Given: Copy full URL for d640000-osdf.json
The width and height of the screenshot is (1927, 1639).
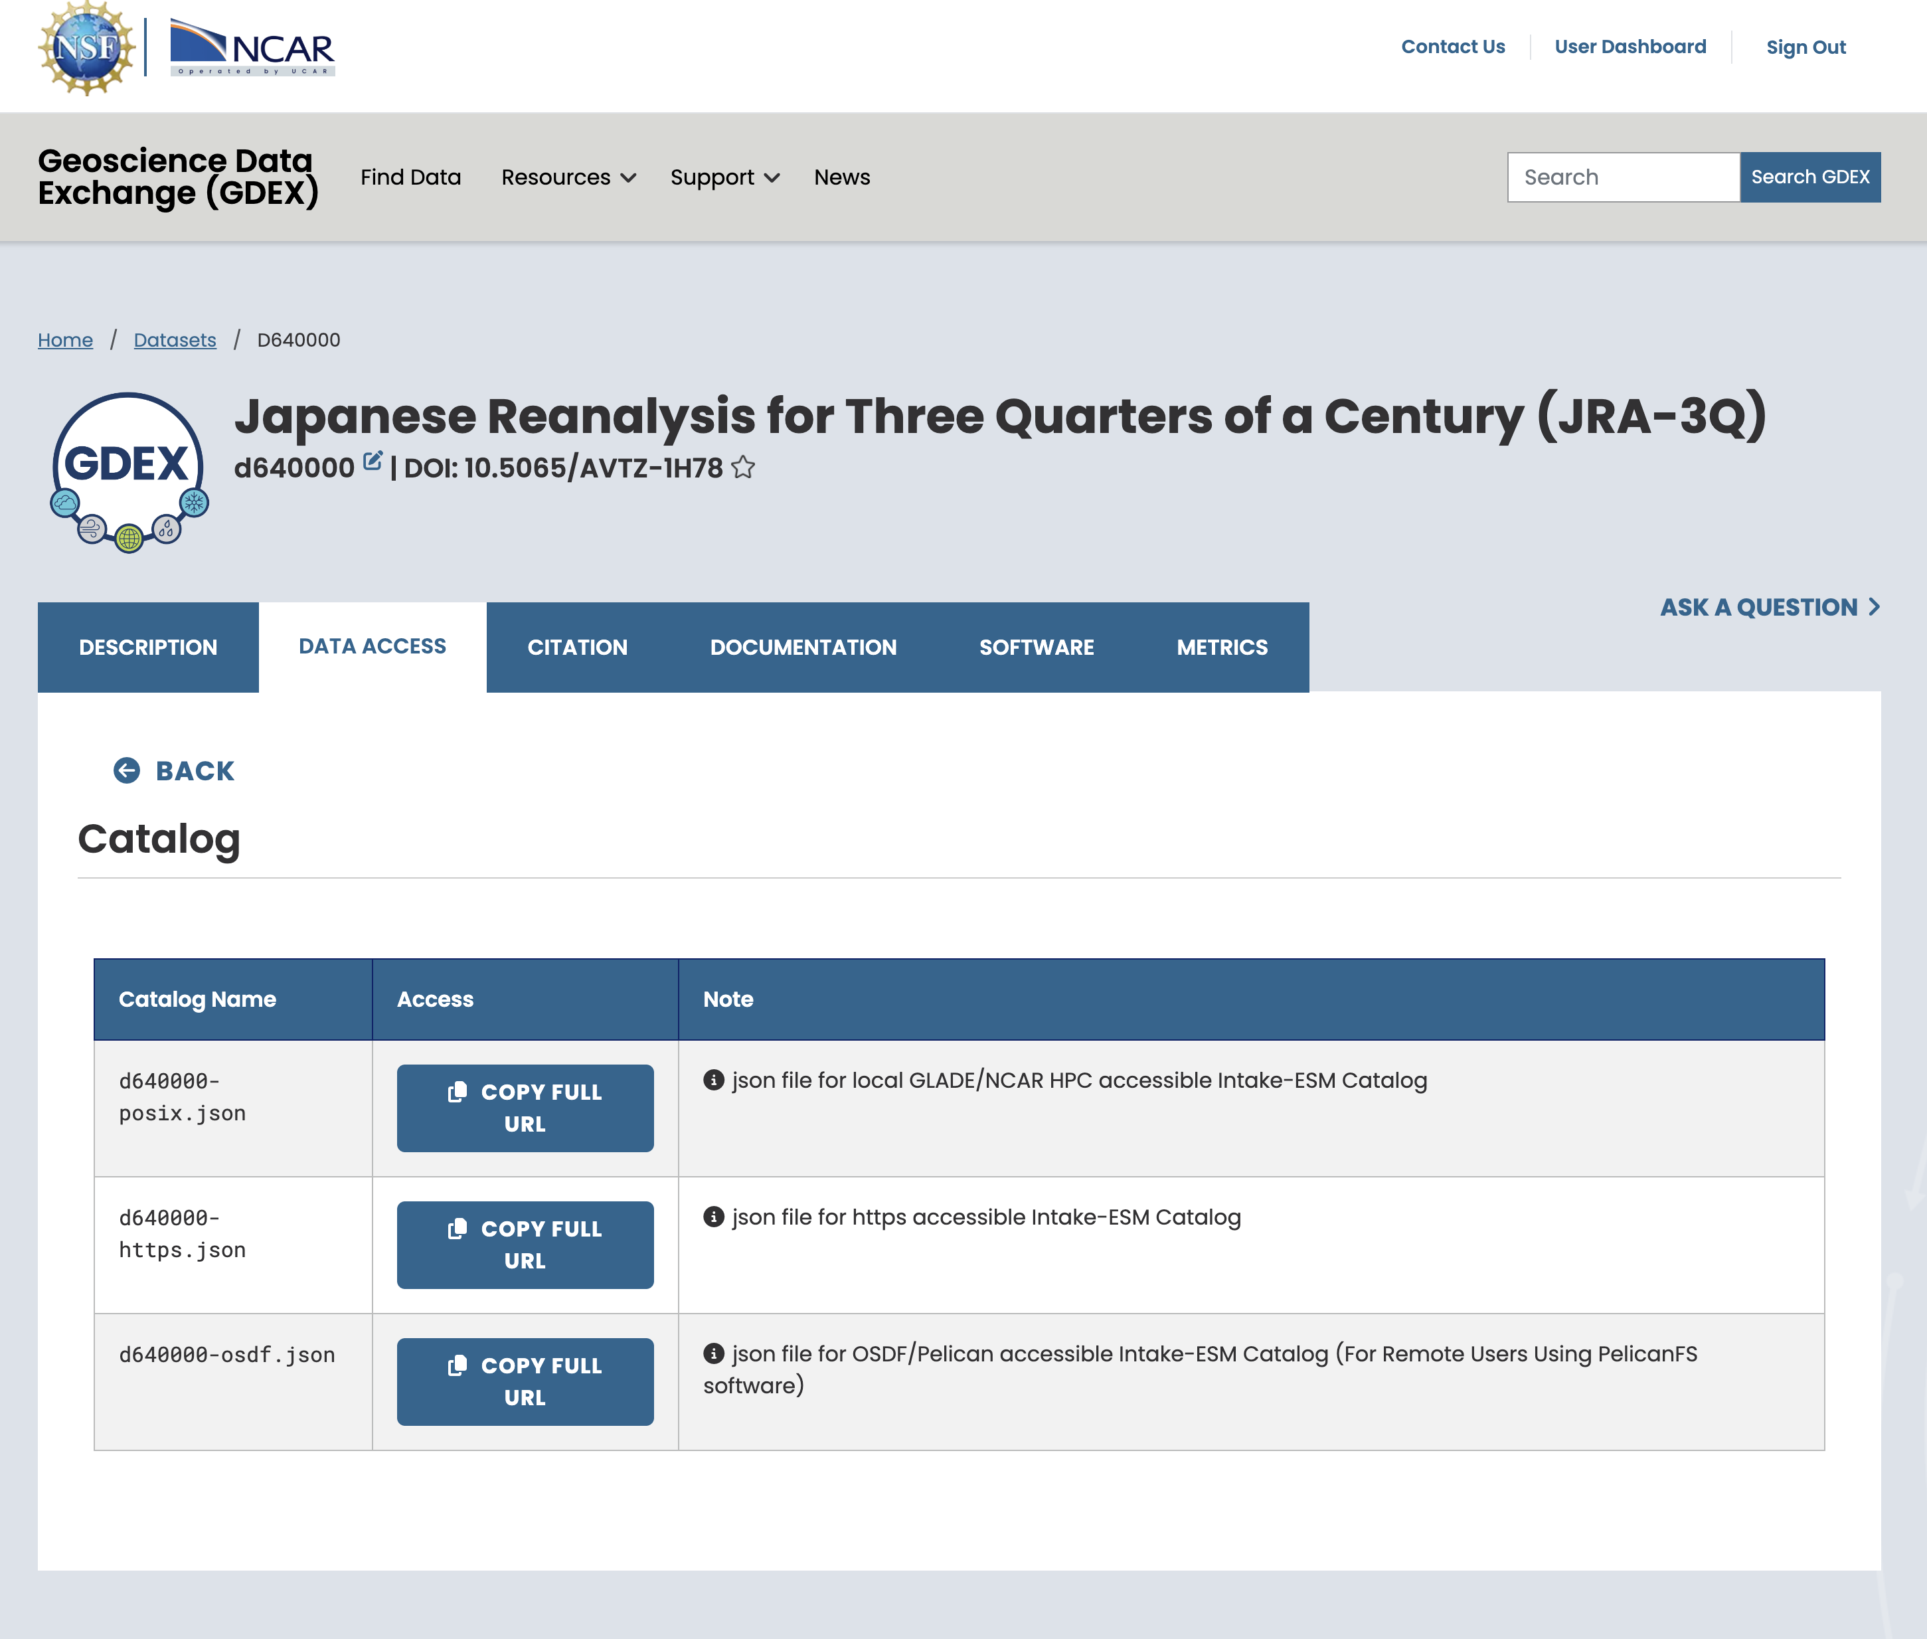Looking at the screenshot, I should pos(525,1381).
